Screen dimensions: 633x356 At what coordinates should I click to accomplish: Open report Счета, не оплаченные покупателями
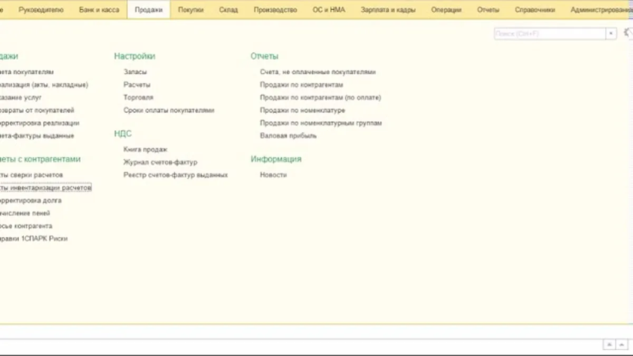318,72
